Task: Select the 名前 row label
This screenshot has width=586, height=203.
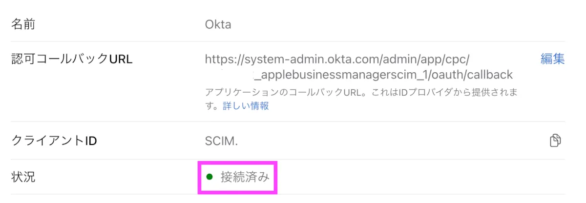Action: point(23,24)
